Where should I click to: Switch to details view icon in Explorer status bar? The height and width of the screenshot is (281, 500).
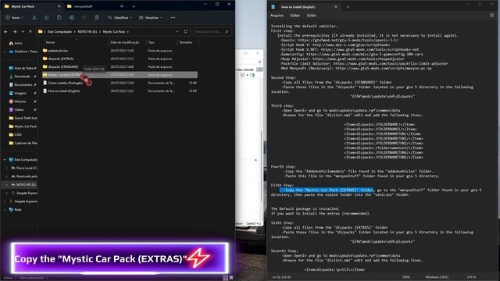[x=226, y=278]
